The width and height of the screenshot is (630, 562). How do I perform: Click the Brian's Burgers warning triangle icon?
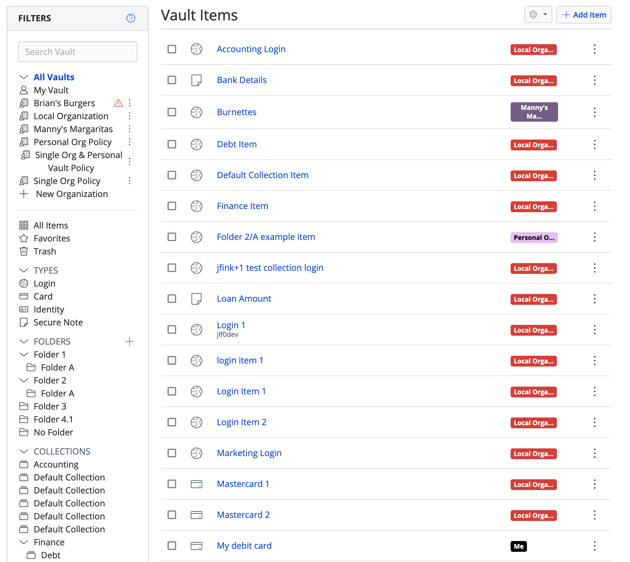click(118, 103)
